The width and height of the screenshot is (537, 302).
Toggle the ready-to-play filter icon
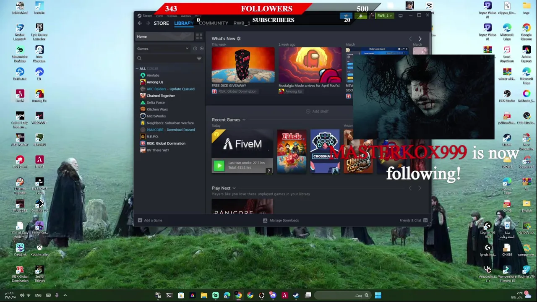click(x=201, y=49)
